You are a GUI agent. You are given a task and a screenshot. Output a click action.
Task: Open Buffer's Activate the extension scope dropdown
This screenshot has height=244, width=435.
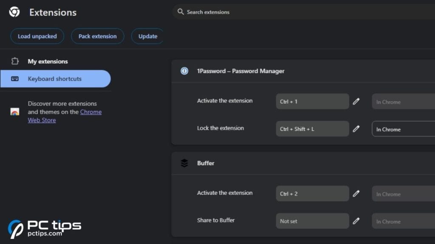coord(403,194)
